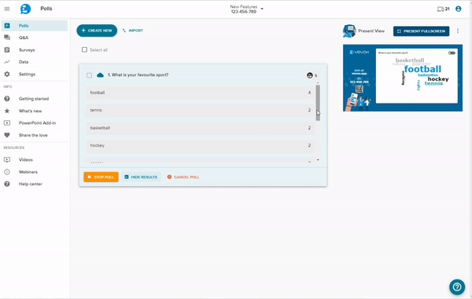Click the present view word cloud thumbnail
This screenshot has height=299, width=472.
click(403, 78)
